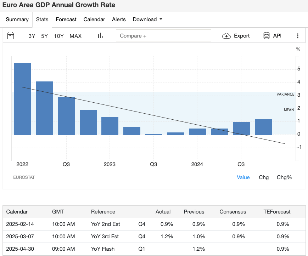Click the 5Y range button
Screen dimensions: 308x256
(x=45, y=36)
